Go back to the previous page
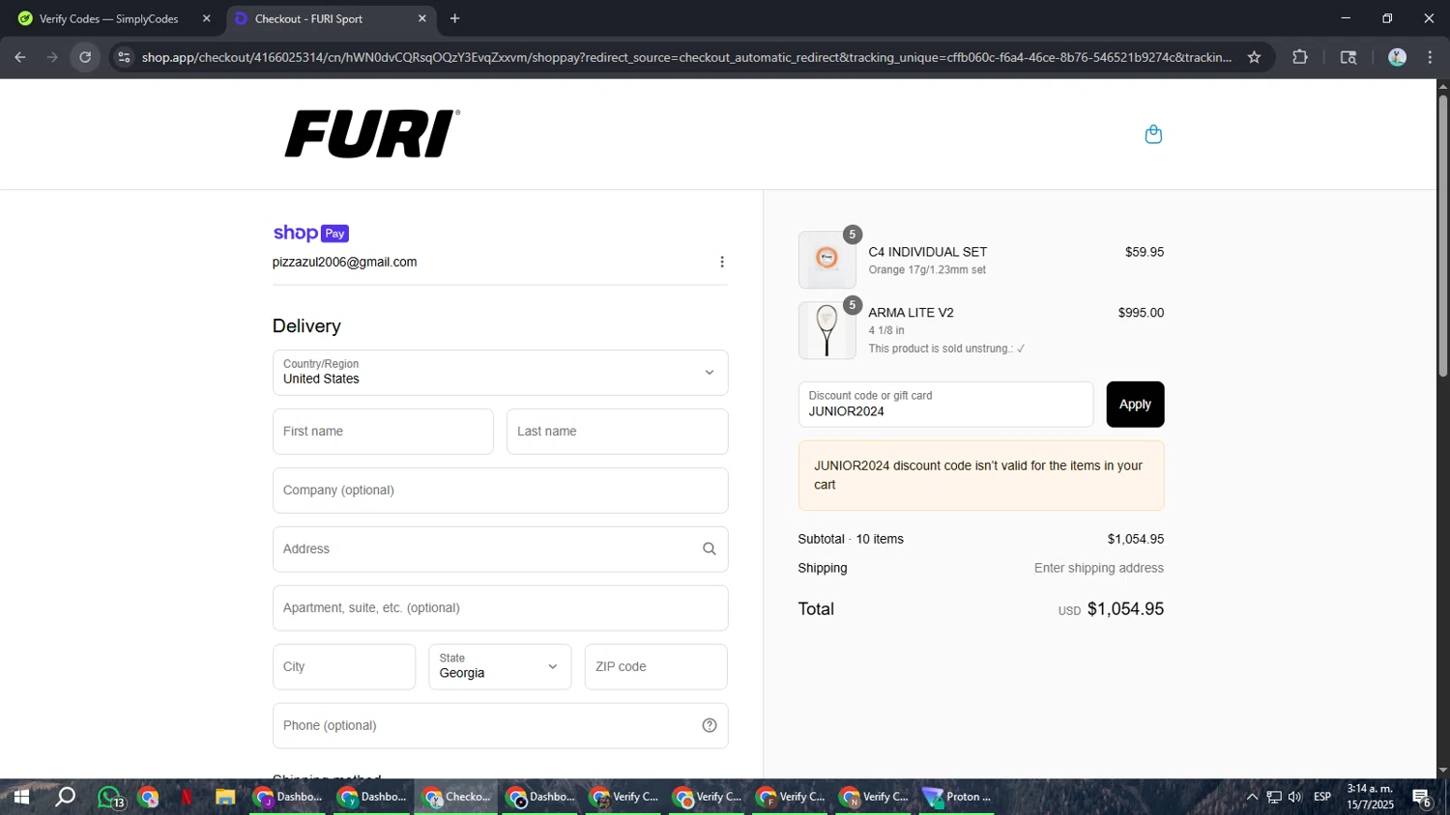This screenshot has width=1450, height=815. (20, 57)
